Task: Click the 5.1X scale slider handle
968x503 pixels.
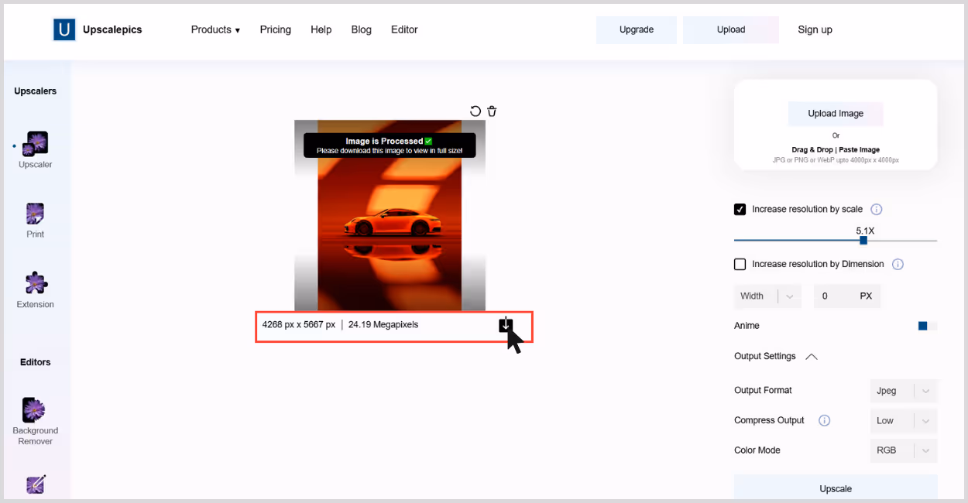Action: 863,241
